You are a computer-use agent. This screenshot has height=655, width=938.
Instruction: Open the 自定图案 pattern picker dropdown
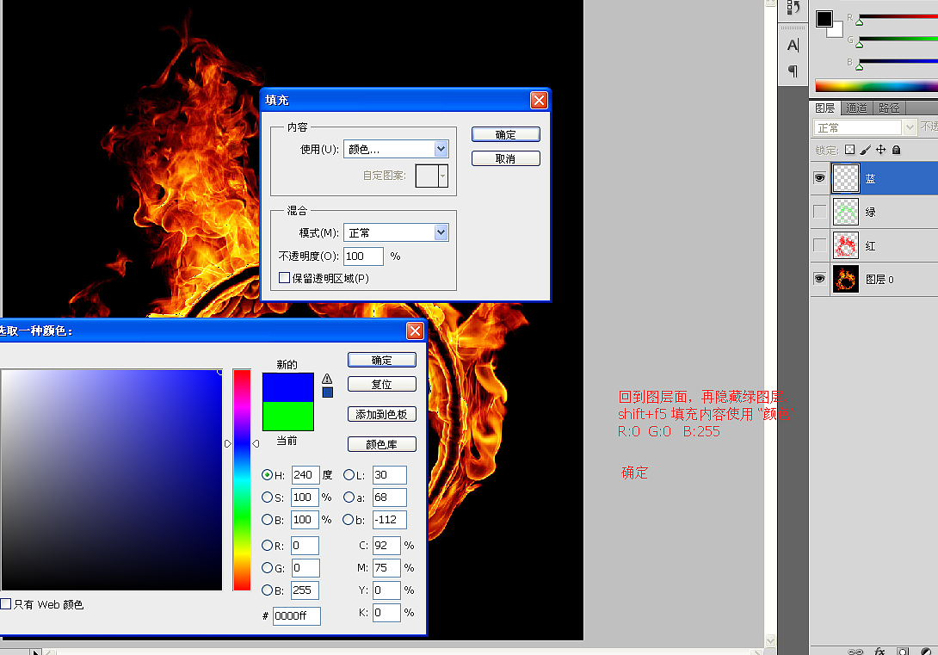(x=442, y=176)
